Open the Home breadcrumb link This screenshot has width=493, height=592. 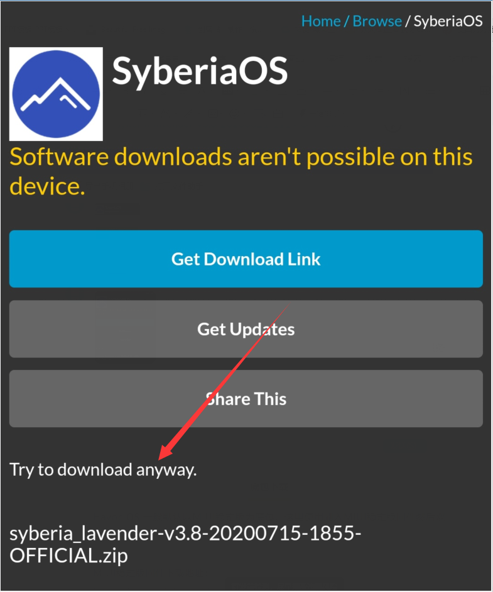click(321, 21)
